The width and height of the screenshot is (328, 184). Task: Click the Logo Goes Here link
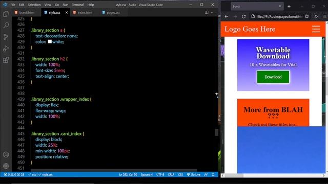coord(250,29)
